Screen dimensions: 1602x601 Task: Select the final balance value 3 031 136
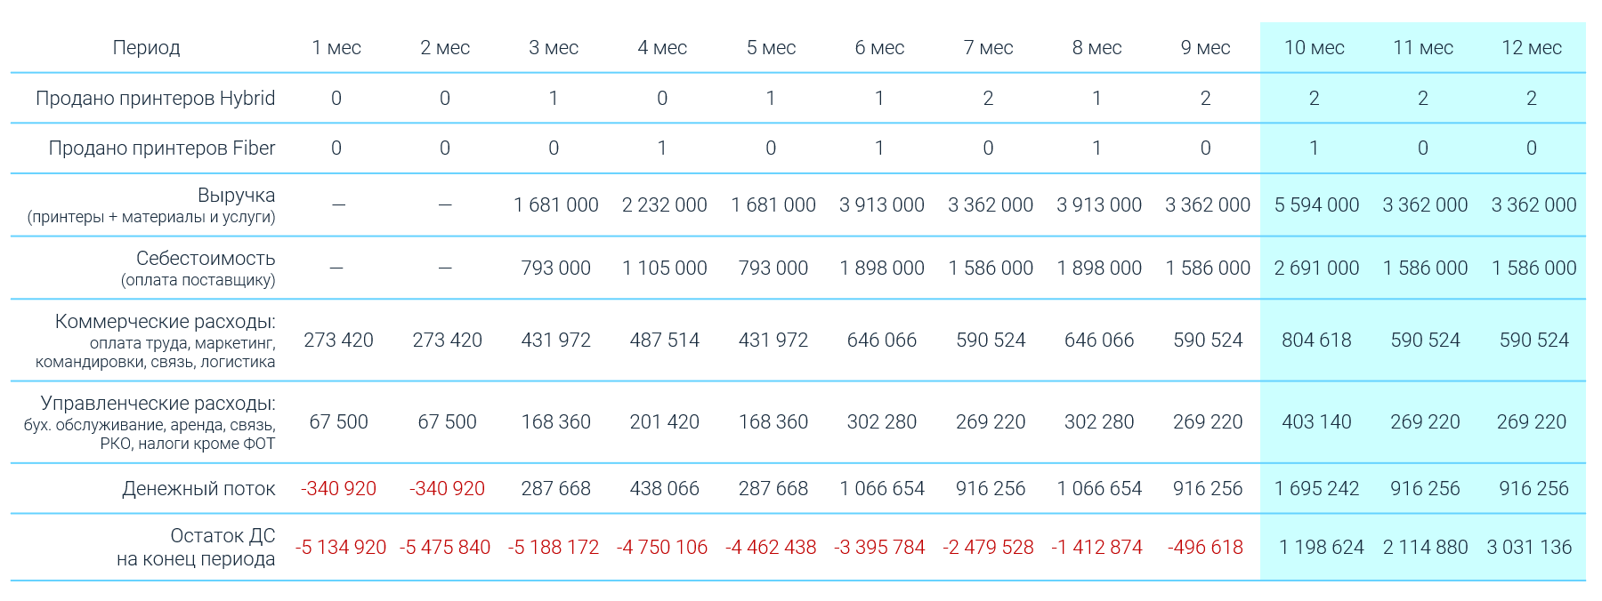coord(1529,548)
